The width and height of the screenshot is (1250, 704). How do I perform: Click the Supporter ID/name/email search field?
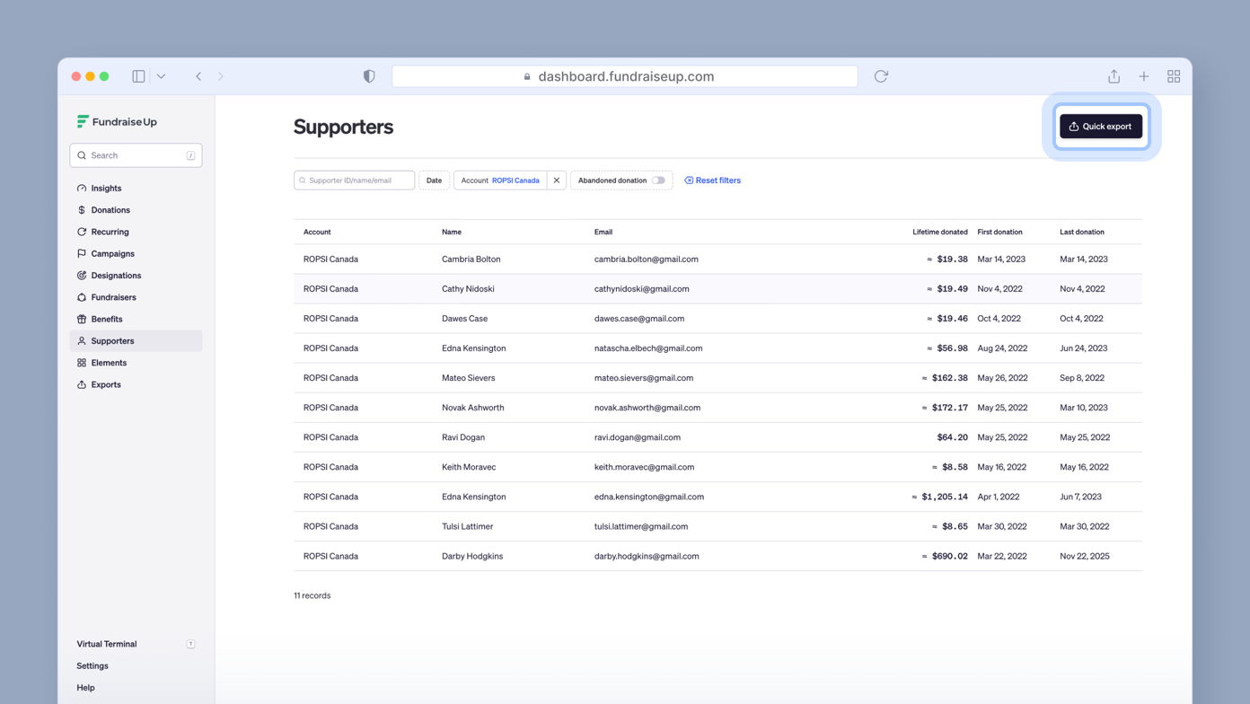point(354,180)
